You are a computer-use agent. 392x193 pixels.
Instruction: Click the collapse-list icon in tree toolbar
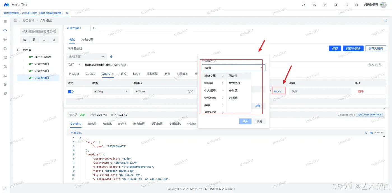[x=54, y=40]
